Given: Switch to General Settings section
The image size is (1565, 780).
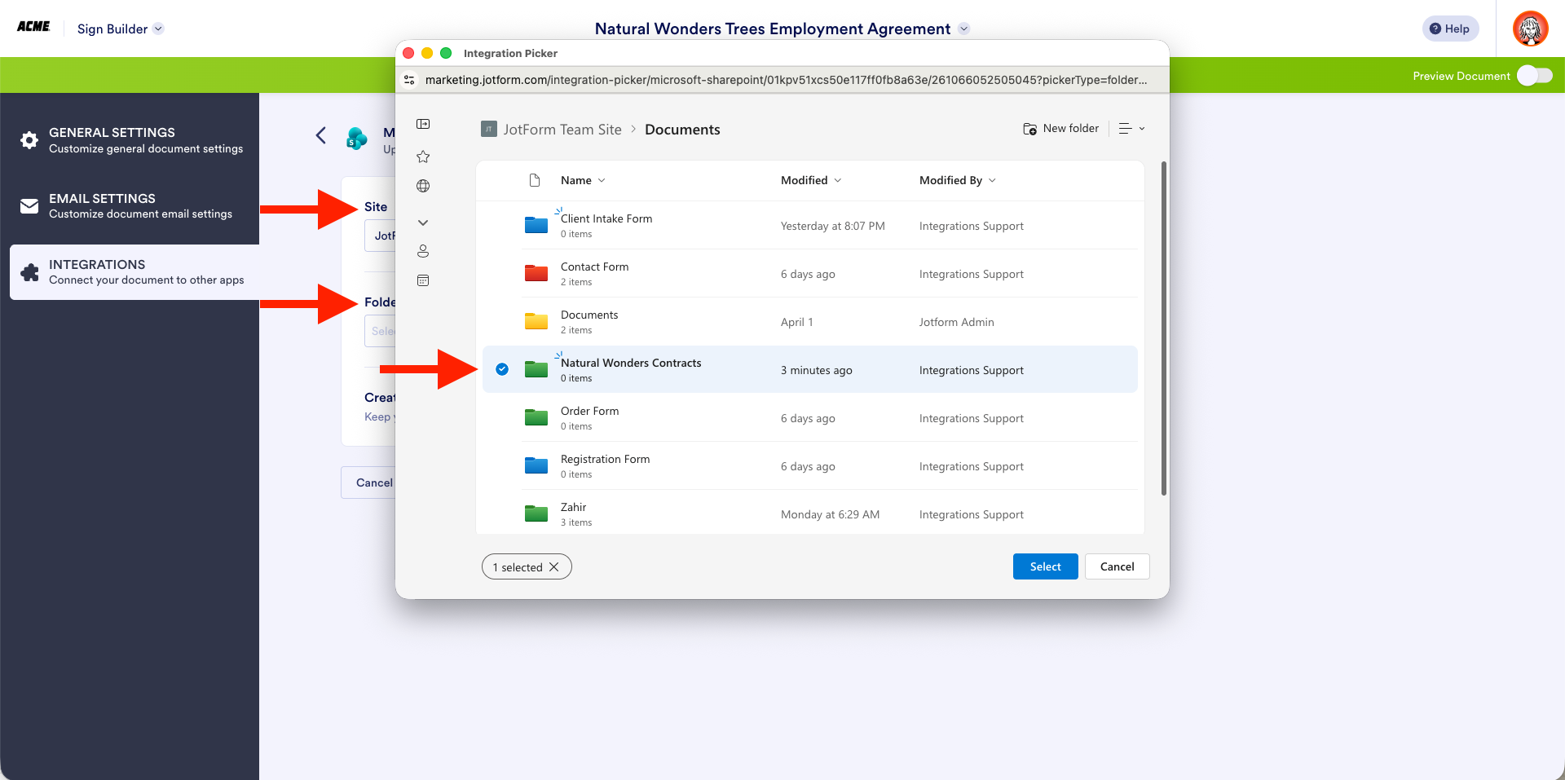Looking at the screenshot, I should coord(29,140).
